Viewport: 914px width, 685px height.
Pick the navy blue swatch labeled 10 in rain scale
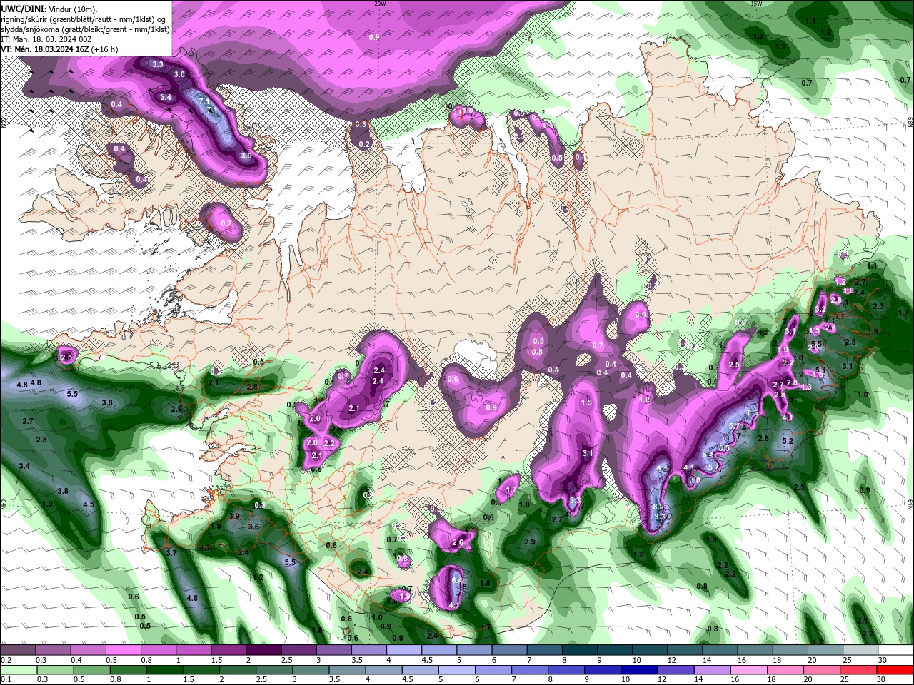(638, 669)
